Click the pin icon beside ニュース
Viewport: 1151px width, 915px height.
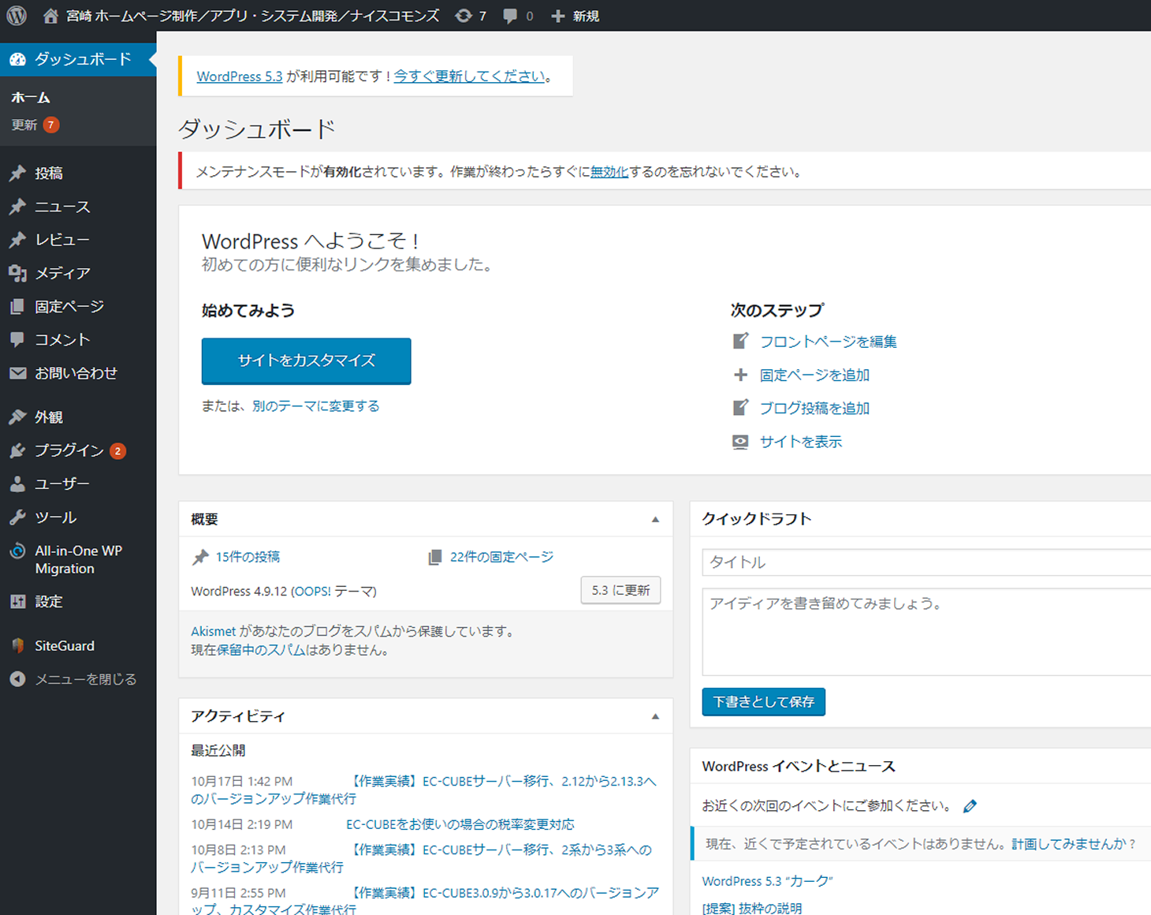tap(17, 207)
